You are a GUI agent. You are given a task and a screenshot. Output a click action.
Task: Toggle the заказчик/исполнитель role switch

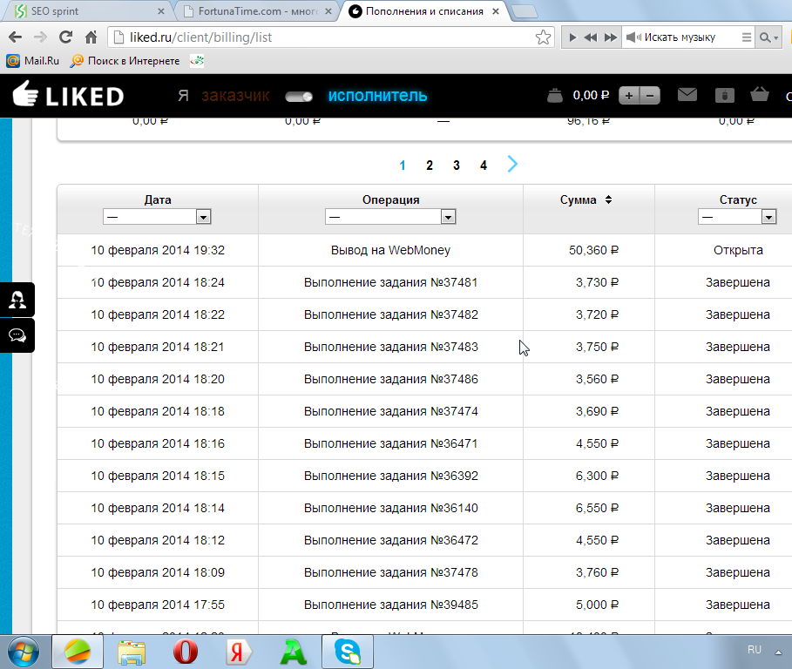tap(299, 97)
